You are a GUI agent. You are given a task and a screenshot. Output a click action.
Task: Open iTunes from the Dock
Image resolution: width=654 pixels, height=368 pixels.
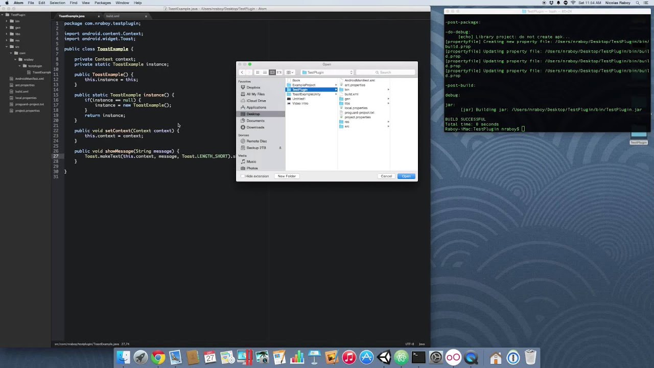pyautogui.click(x=349, y=357)
